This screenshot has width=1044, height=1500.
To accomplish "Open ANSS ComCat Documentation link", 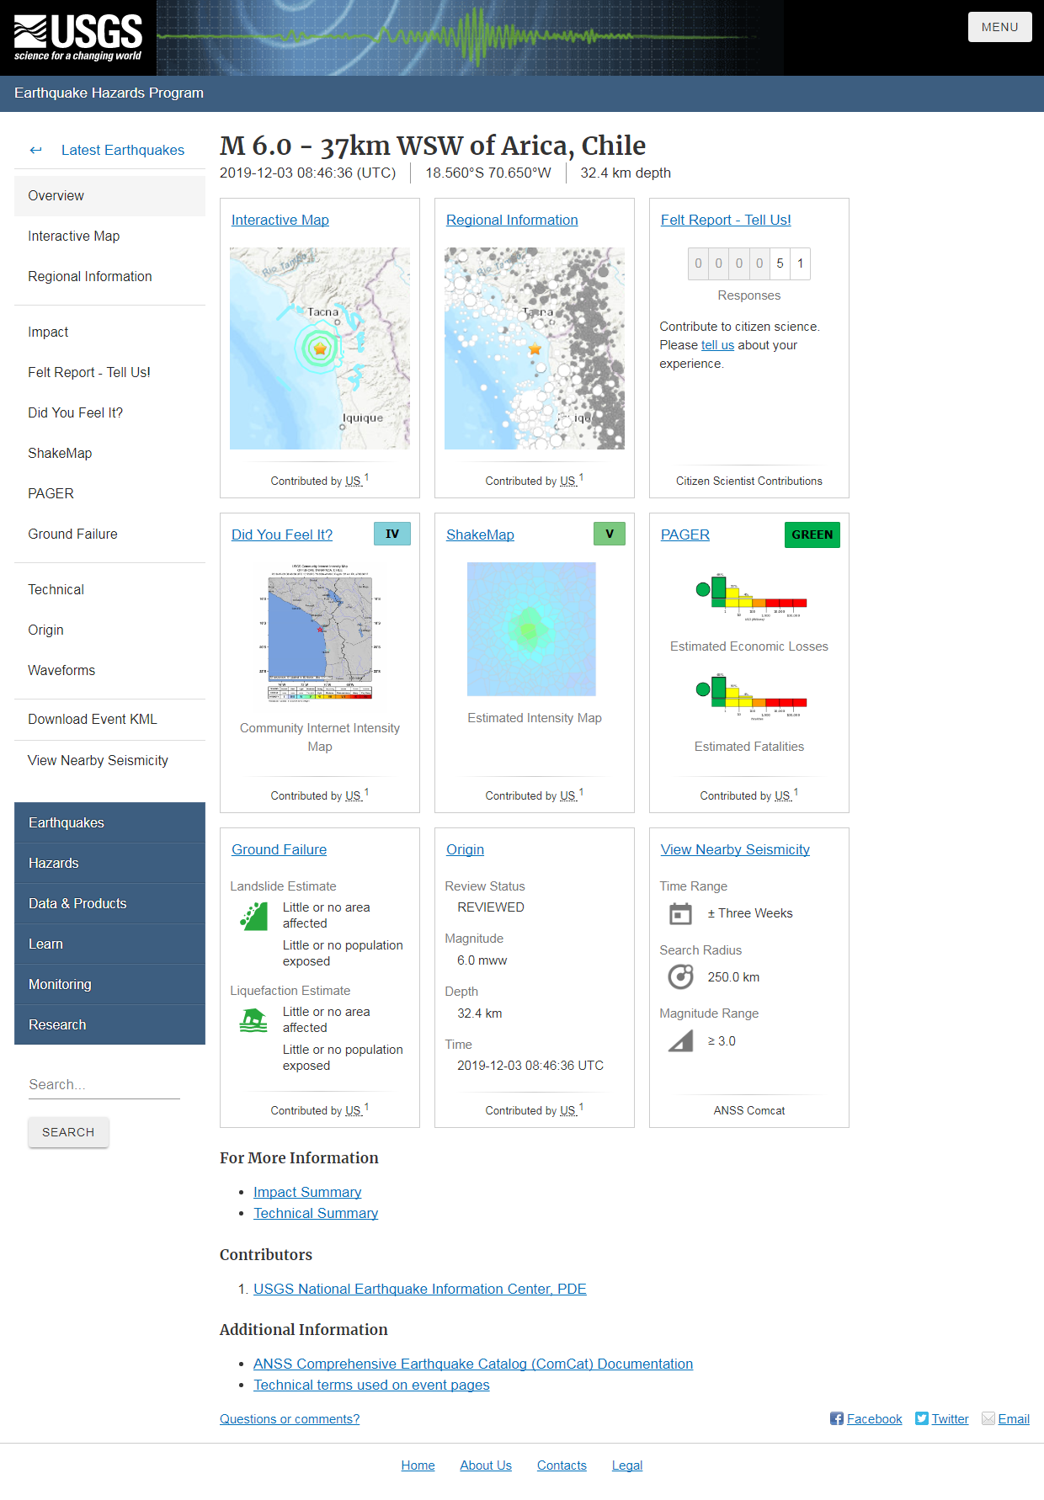I will pyautogui.click(x=473, y=1364).
